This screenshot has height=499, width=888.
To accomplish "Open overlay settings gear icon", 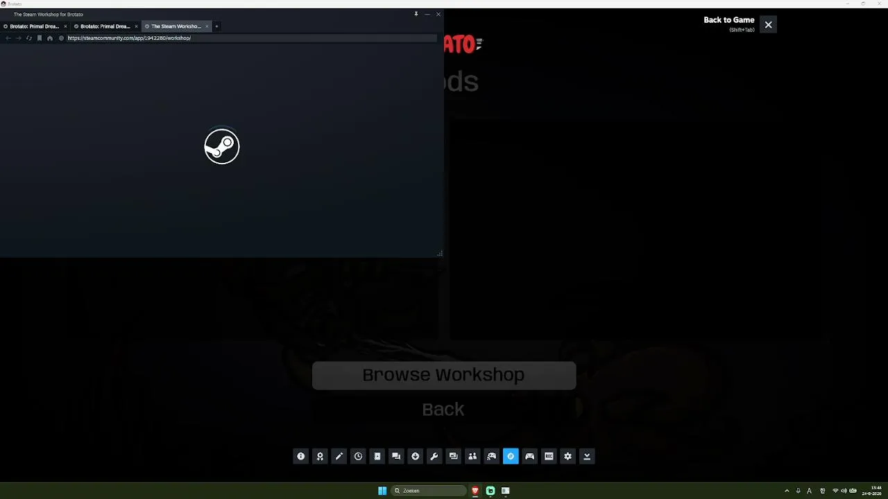I will pos(567,456).
